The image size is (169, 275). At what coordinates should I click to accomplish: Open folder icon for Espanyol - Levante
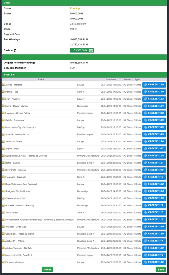click(x=3, y=262)
